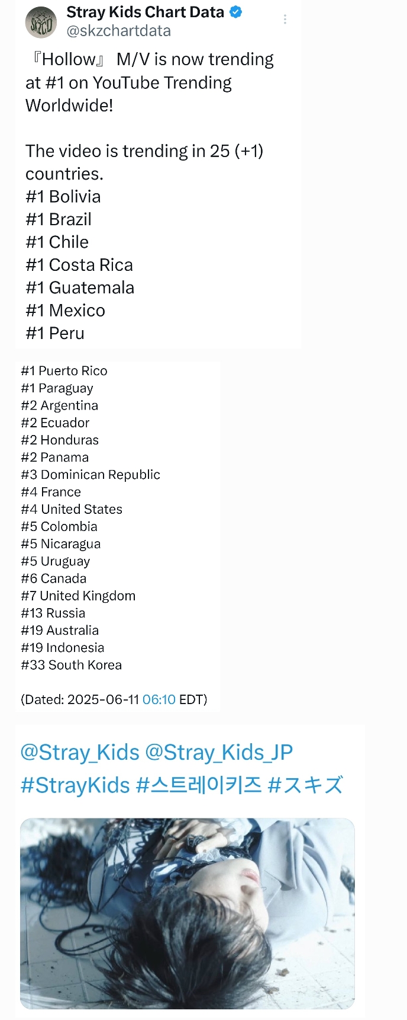This screenshot has height=1020, width=407.
Task: Open the three-dot more options menu
Action: point(285,20)
